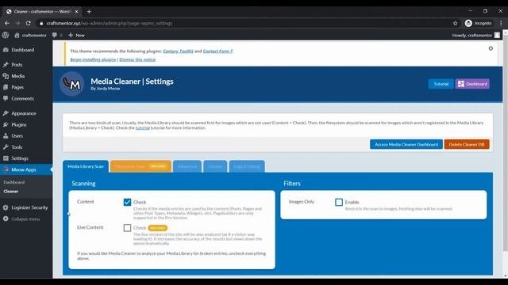
Task: Click the Delete Cleaner DB button
Action: (467, 144)
